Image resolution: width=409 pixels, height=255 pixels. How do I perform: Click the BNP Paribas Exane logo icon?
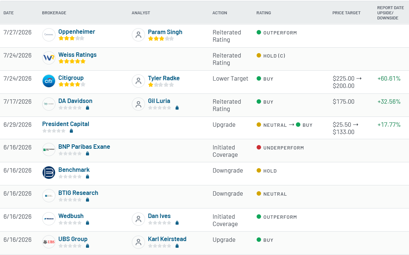tap(49, 149)
